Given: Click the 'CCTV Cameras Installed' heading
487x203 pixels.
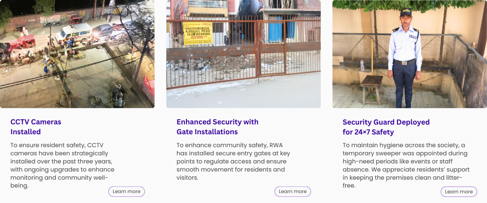Looking at the screenshot, I should click(x=36, y=127).
